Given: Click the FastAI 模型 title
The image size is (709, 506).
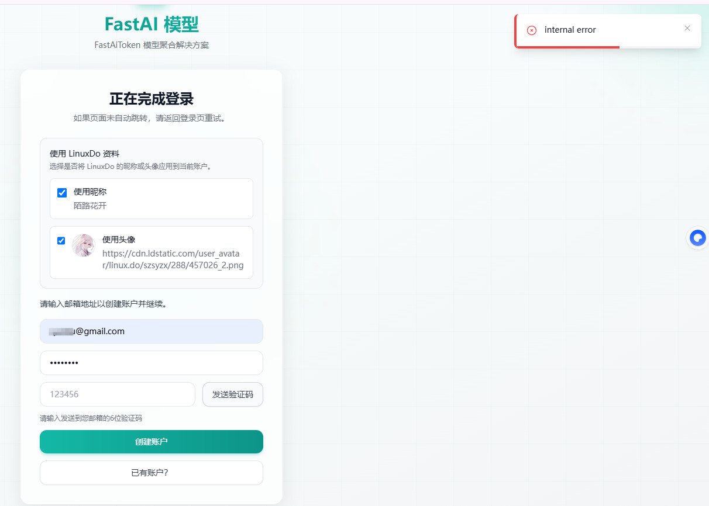Looking at the screenshot, I should tap(152, 25).
